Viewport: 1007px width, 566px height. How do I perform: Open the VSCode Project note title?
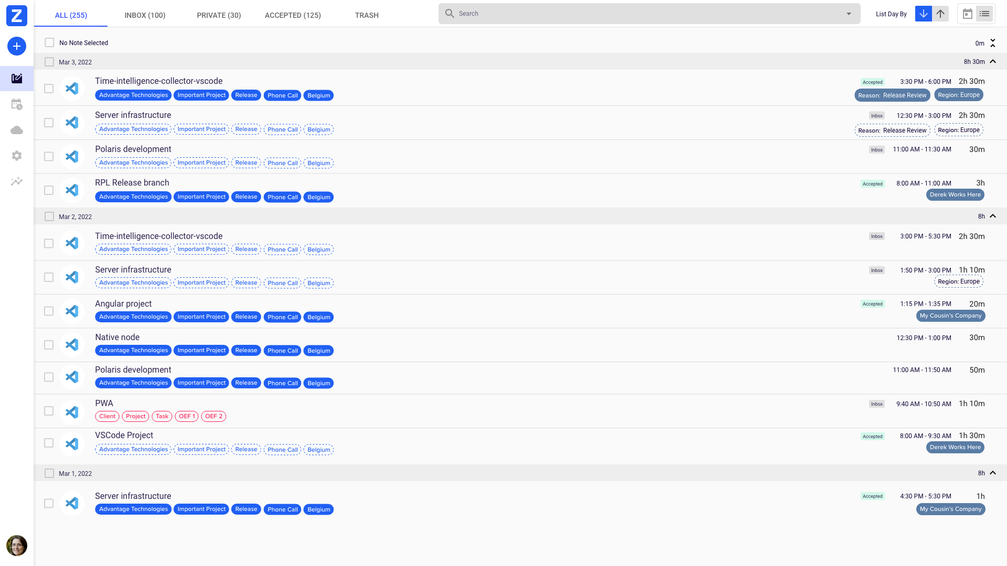[124, 436]
